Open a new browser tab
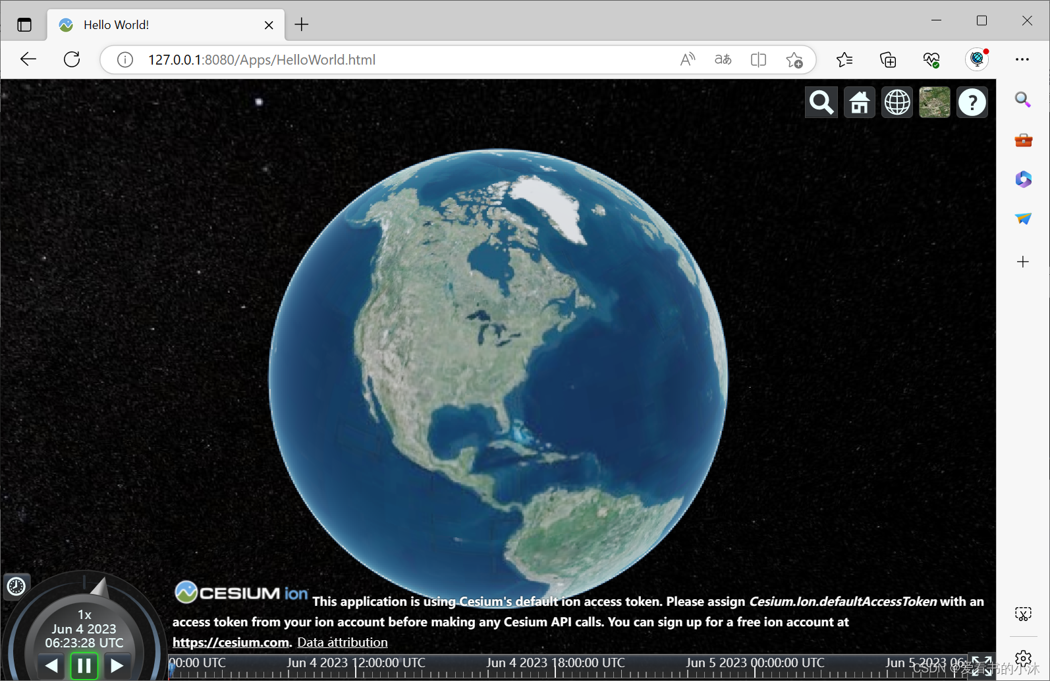Screen dimensions: 1050x681 (x=302, y=24)
